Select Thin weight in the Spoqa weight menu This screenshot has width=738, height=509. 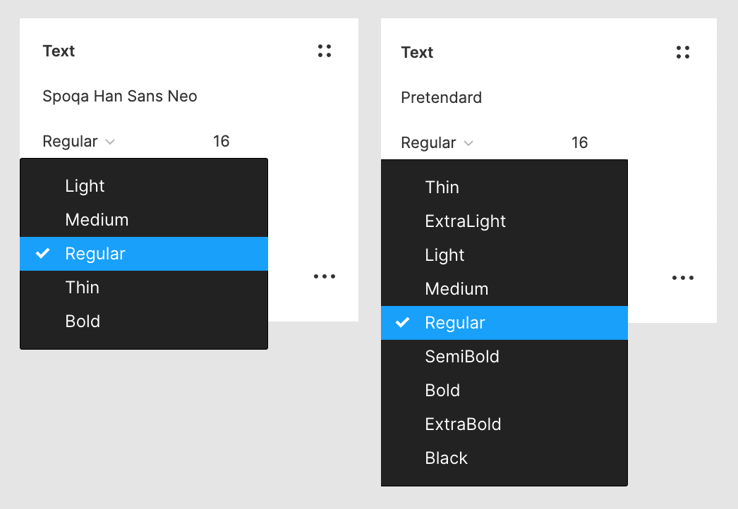tap(82, 288)
